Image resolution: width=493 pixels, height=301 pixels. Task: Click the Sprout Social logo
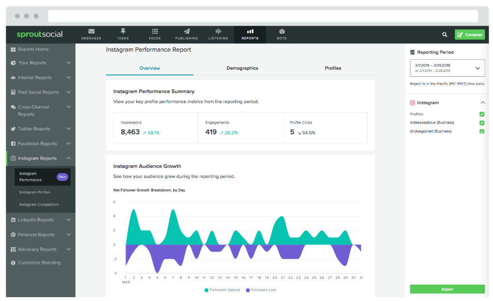pyautogui.click(x=40, y=34)
